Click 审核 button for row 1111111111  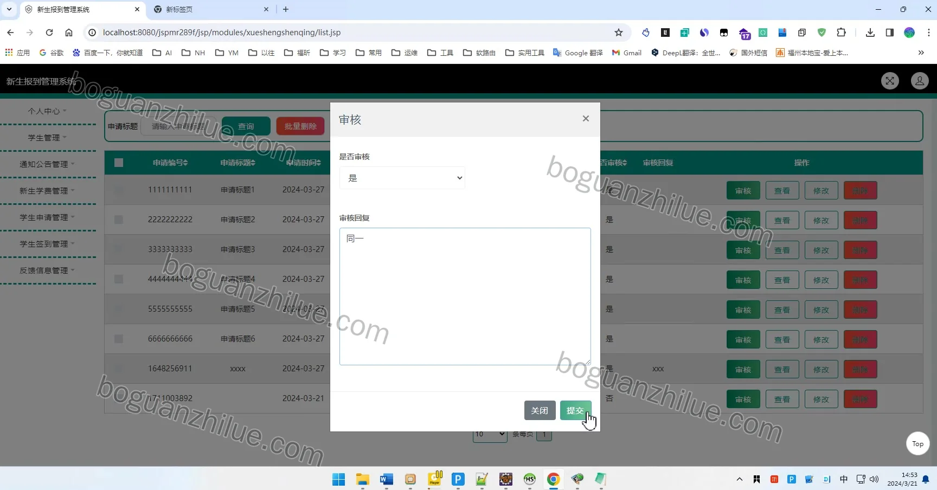[x=743, y=191]
